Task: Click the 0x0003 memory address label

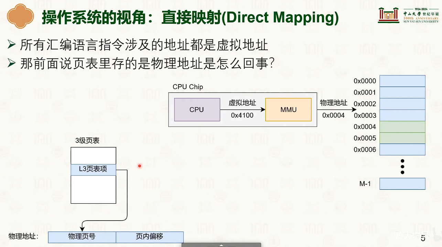Action: 365,115
